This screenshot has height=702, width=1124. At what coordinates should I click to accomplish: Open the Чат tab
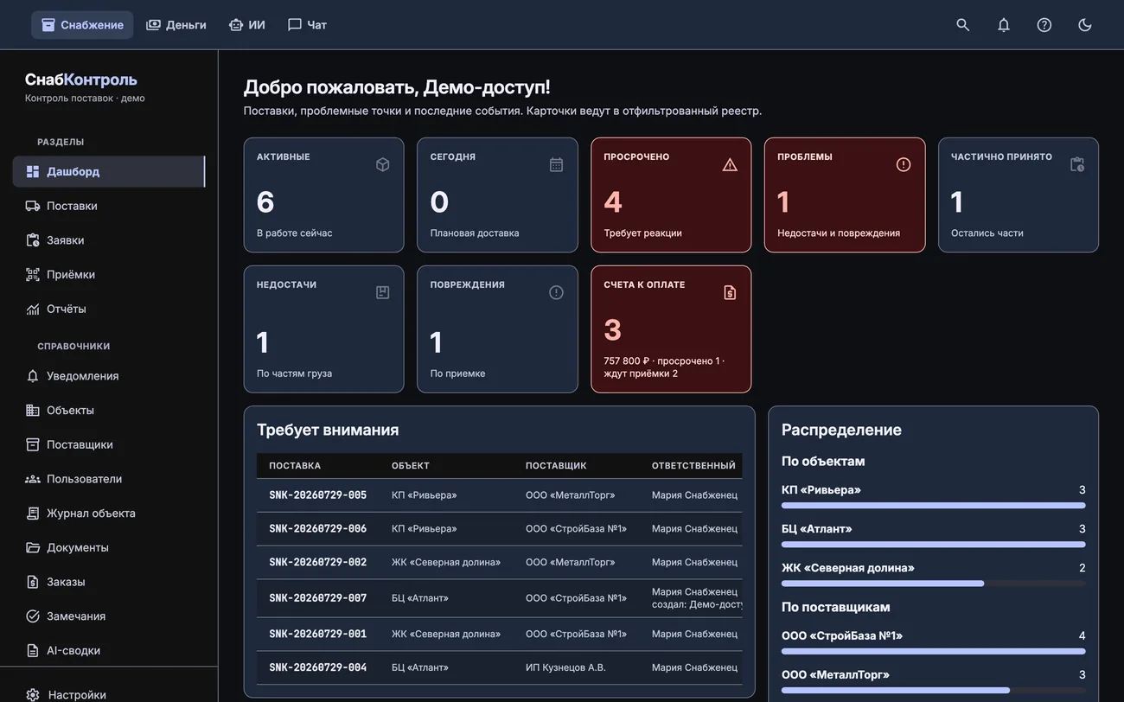pos(307,25)
